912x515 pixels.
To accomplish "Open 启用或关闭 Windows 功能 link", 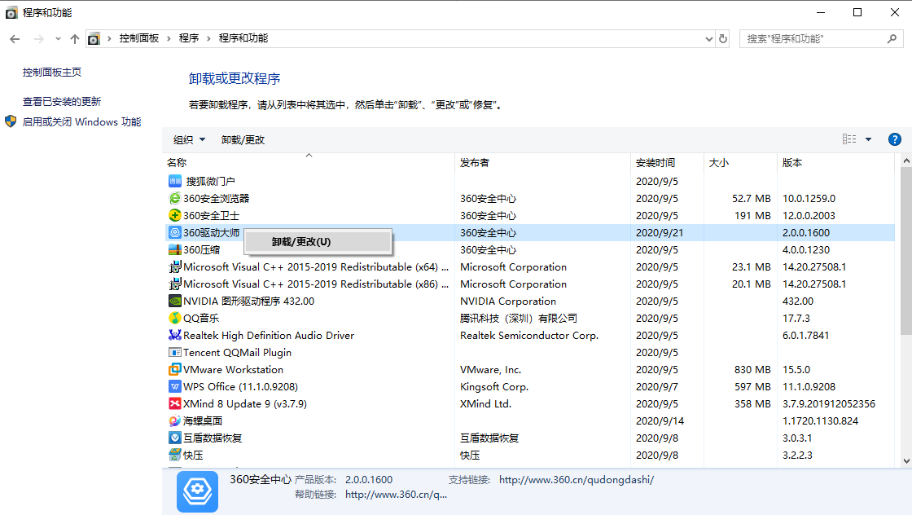I will (x=81, y=121).
